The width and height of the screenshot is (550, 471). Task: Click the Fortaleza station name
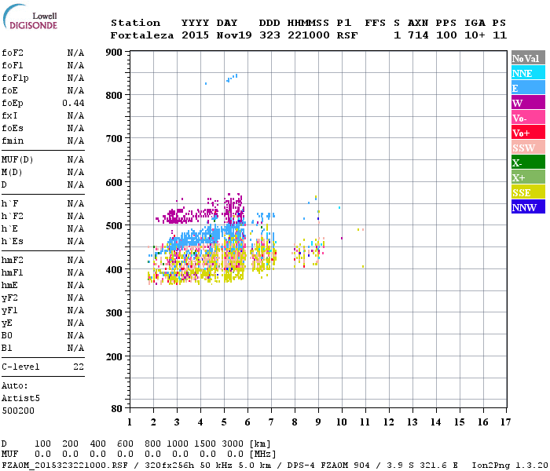click(x=142, y=35)
